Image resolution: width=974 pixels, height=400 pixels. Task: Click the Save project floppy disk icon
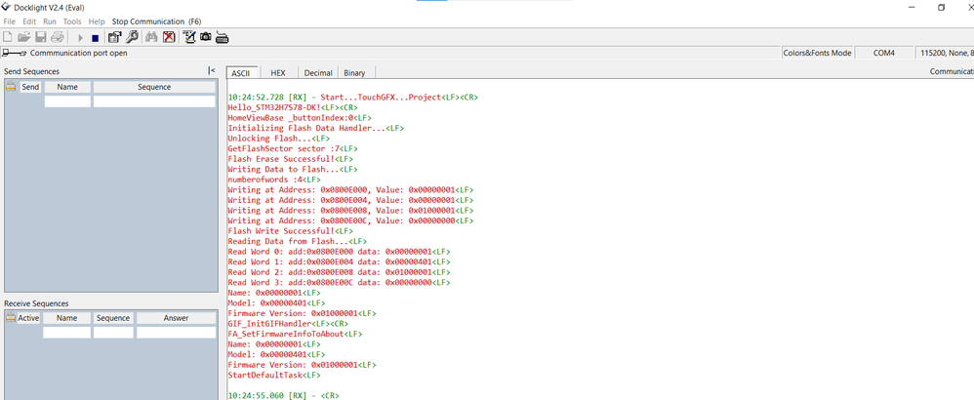40,37
